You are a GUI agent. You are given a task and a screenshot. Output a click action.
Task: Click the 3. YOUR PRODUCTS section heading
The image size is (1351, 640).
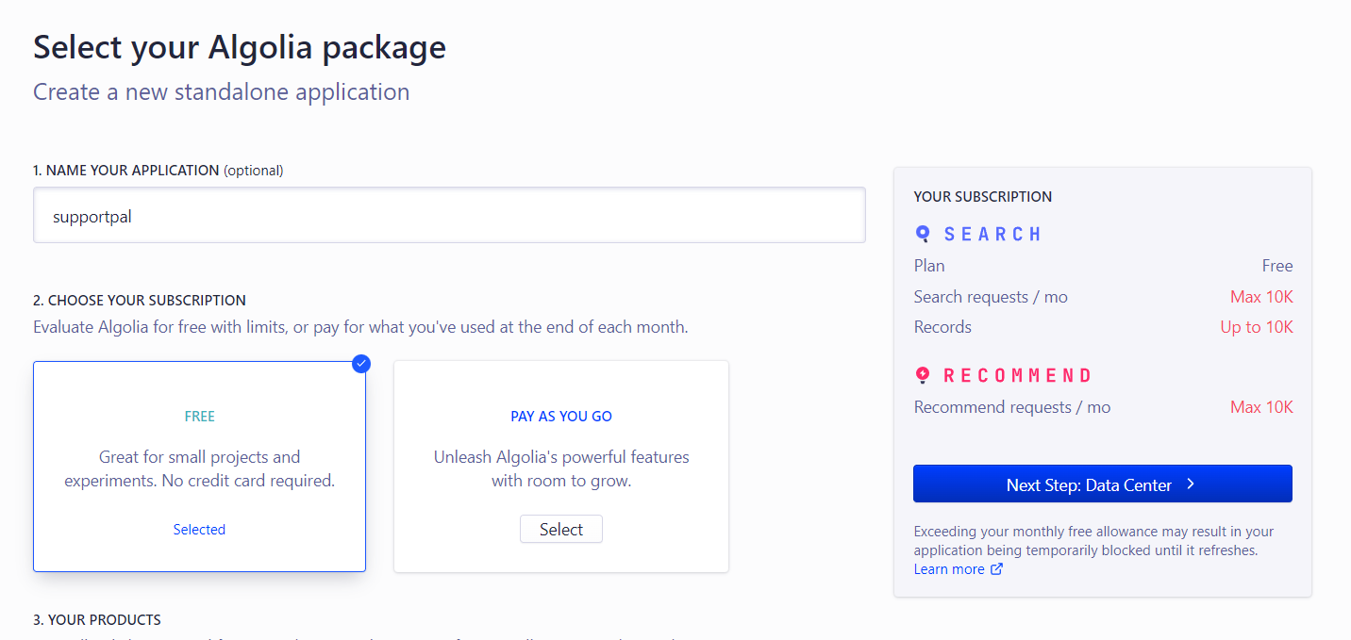[x=97, y=620]
